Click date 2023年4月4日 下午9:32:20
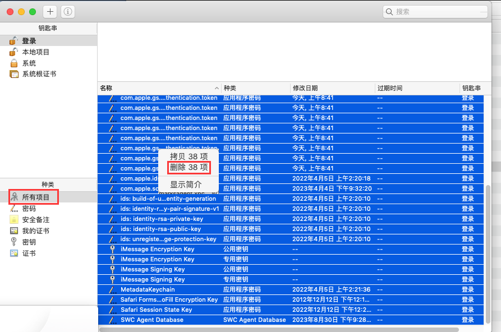Viewport: 501px width, 332px height. (x=332, y=188)
